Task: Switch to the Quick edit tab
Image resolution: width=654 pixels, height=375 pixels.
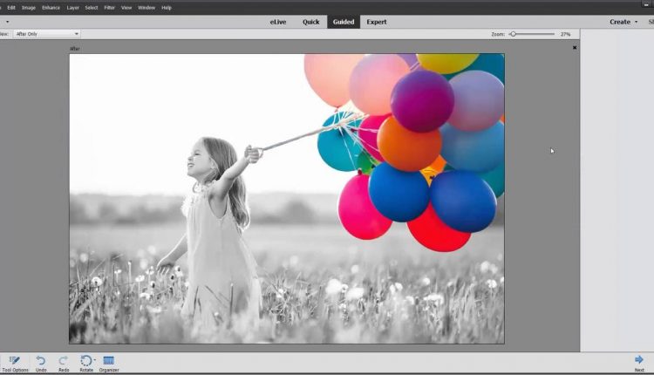Action: [310, 22]
